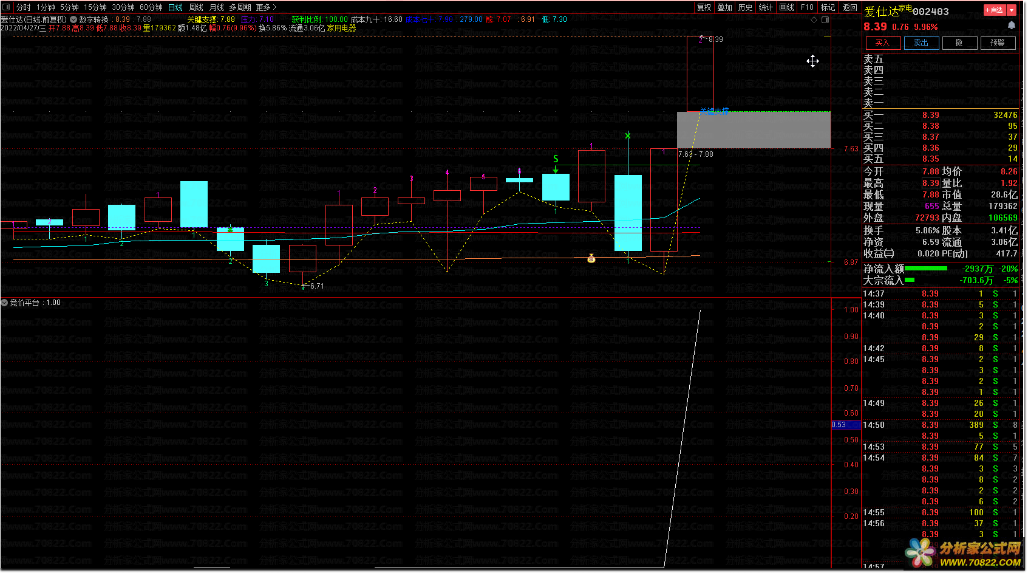
Task: Click the 关键支撑 7.88 indicator label
Action: [211, 19]
